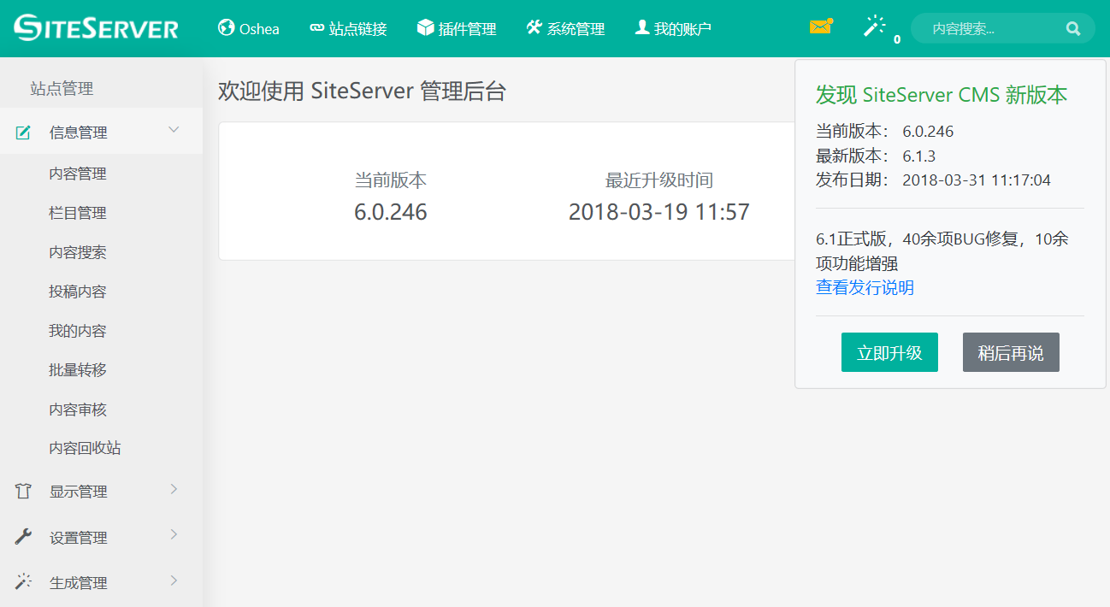Click the 6.1正式版 release description text
This screenshot has width=1110, height=607.
click(x=942, y=250)
